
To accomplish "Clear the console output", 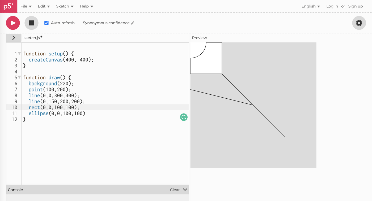I will pyautogui.click(x=175, y=190).
